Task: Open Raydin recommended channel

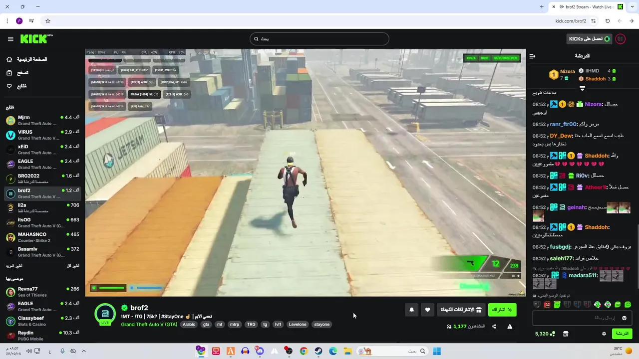Action: (42, 336)
